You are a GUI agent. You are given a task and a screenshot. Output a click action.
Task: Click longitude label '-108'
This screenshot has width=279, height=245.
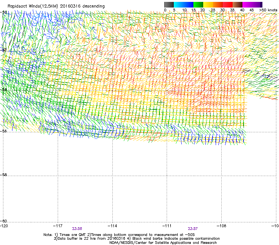(222, 226)
